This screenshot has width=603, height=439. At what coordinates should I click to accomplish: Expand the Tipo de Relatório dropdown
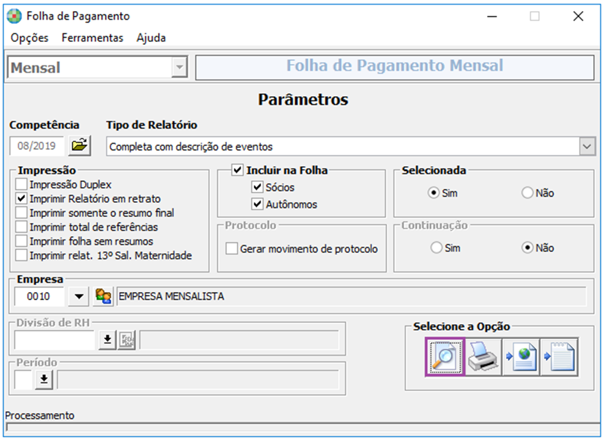pos(587,147)
